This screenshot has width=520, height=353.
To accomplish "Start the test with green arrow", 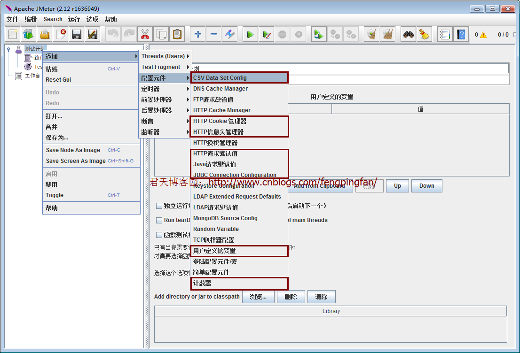I will [x=251, y=34].
